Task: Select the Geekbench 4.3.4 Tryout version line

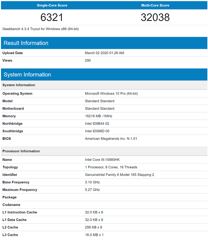Action: 41,29
